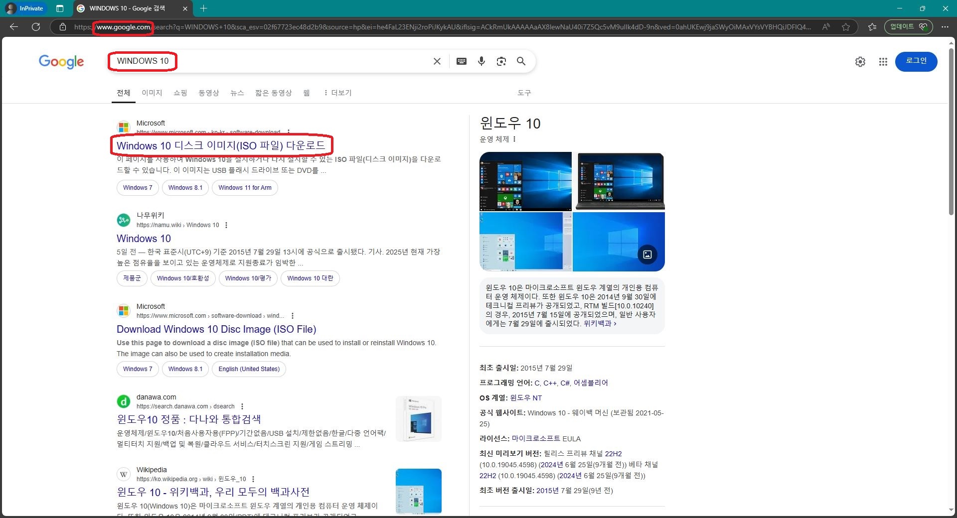The width and height of the screenshot is (957, 518).
Task: Open Download Windows 10 Disc Image result
Action: tap(216, 329)
